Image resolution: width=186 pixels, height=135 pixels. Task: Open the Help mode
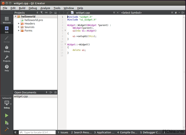click(7, 68)
